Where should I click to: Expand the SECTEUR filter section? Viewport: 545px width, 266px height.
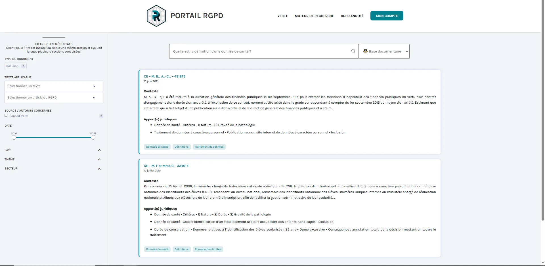(x=53, y=169)
